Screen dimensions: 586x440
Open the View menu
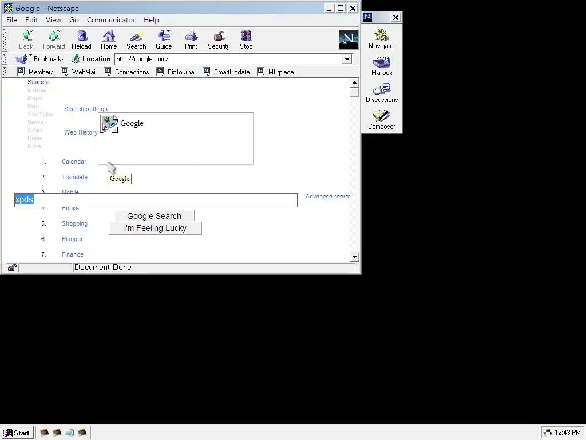pos(53,20)
